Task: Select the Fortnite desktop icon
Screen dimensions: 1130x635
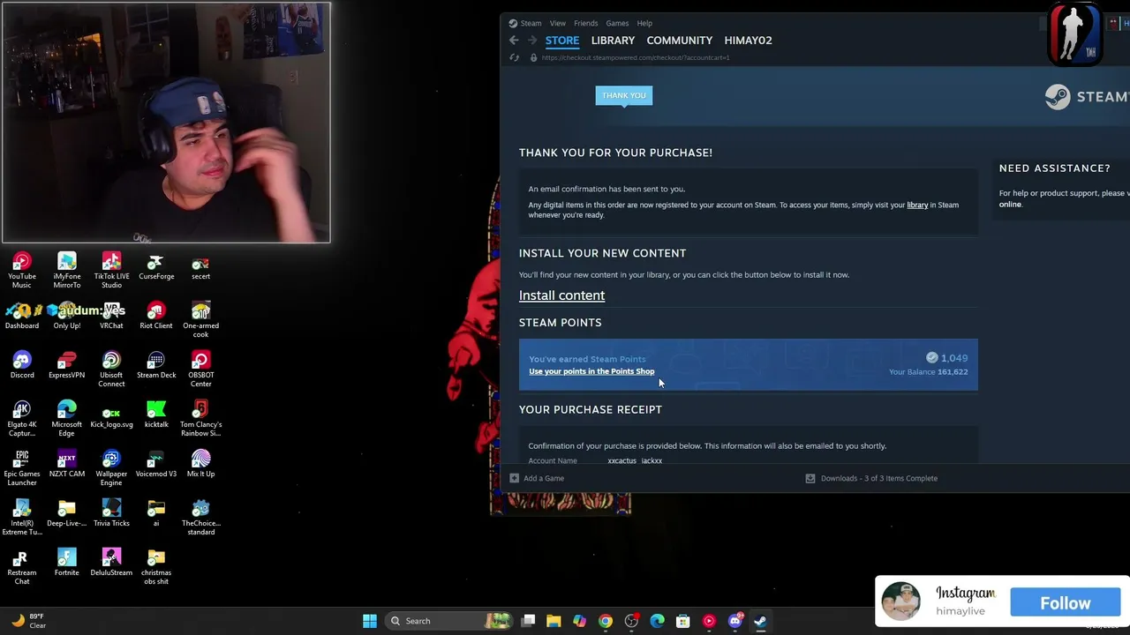Action: (x=67, y=563)
